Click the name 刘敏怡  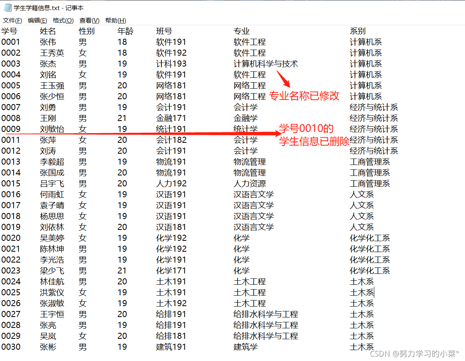(x=52, y=129)
